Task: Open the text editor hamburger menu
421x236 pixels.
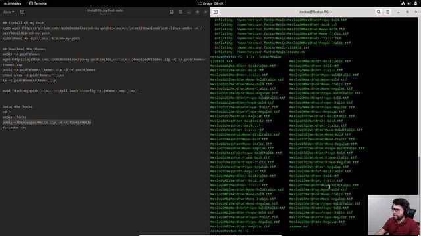Action: 180,12
